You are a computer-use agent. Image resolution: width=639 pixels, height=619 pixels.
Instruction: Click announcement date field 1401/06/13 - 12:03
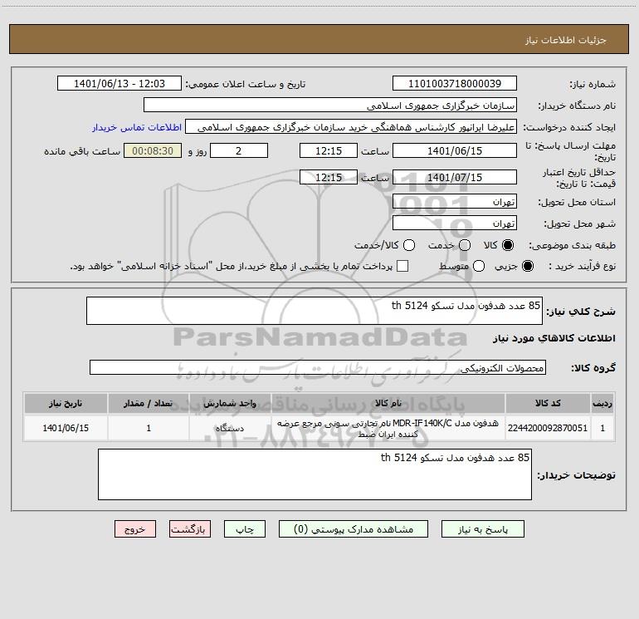point(120,84)
